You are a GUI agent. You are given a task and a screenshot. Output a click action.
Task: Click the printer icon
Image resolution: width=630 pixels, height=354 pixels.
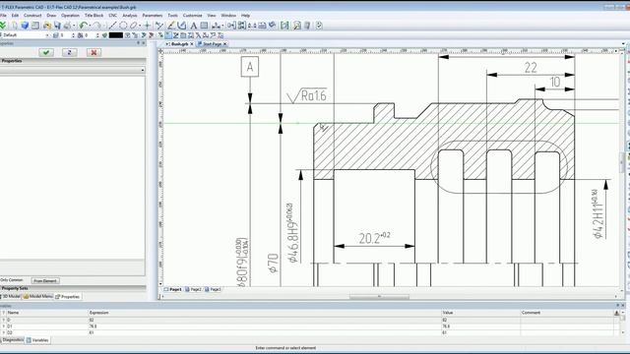pyautogui.click(x=67, y=26)
